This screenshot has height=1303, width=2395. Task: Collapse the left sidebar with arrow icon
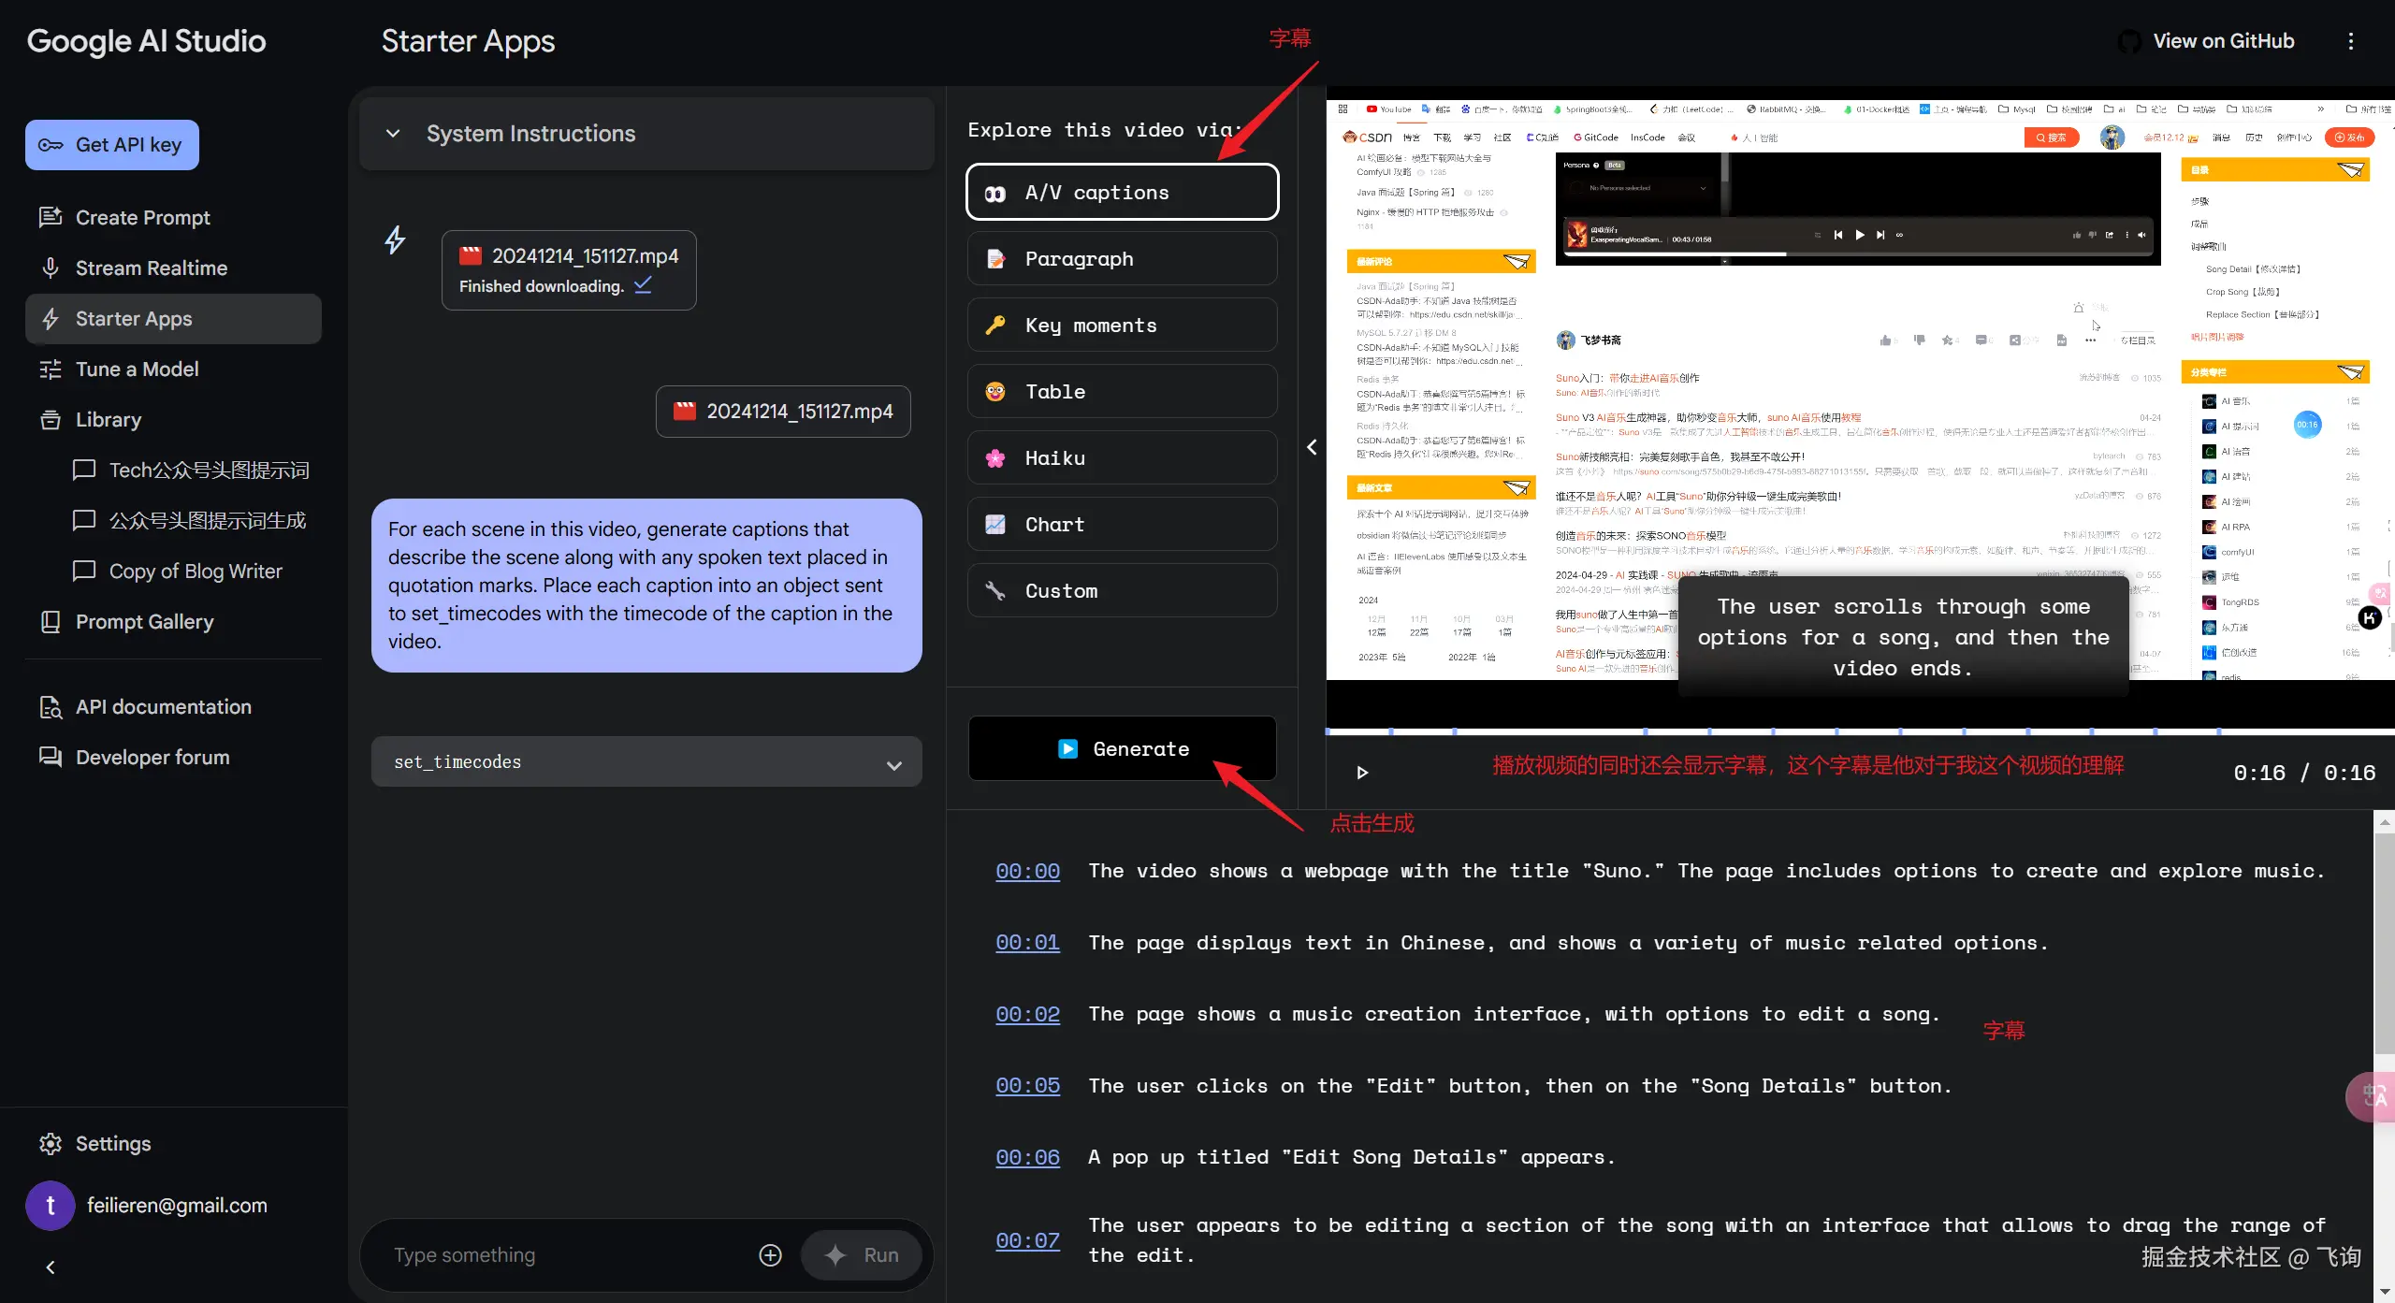[51, 1267]
